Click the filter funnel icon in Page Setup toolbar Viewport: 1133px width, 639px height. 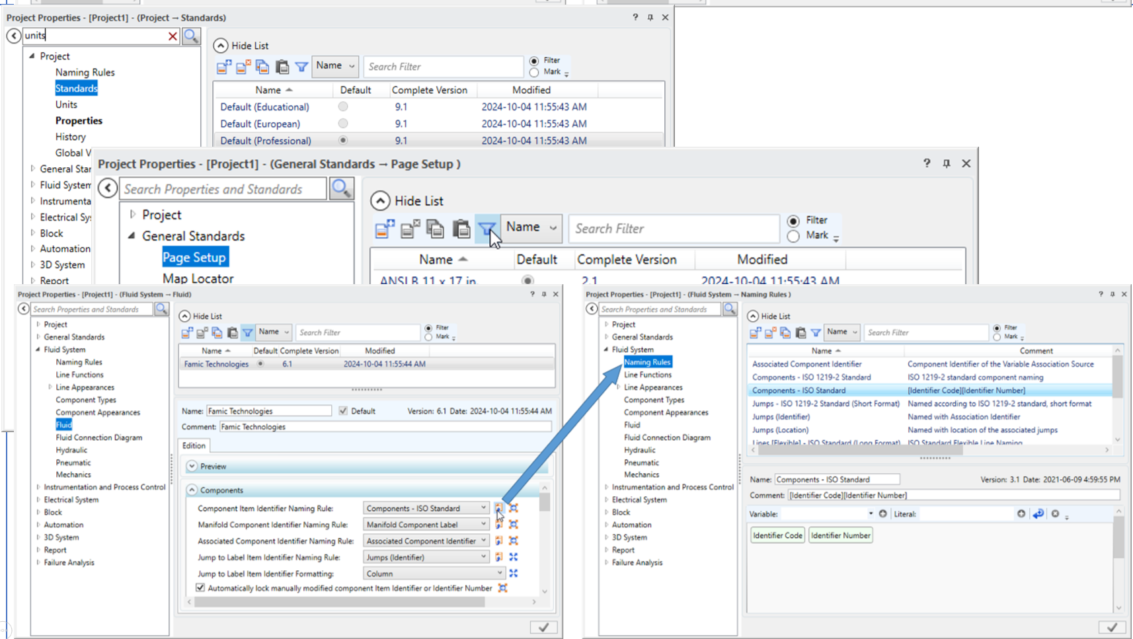[487, 229]
